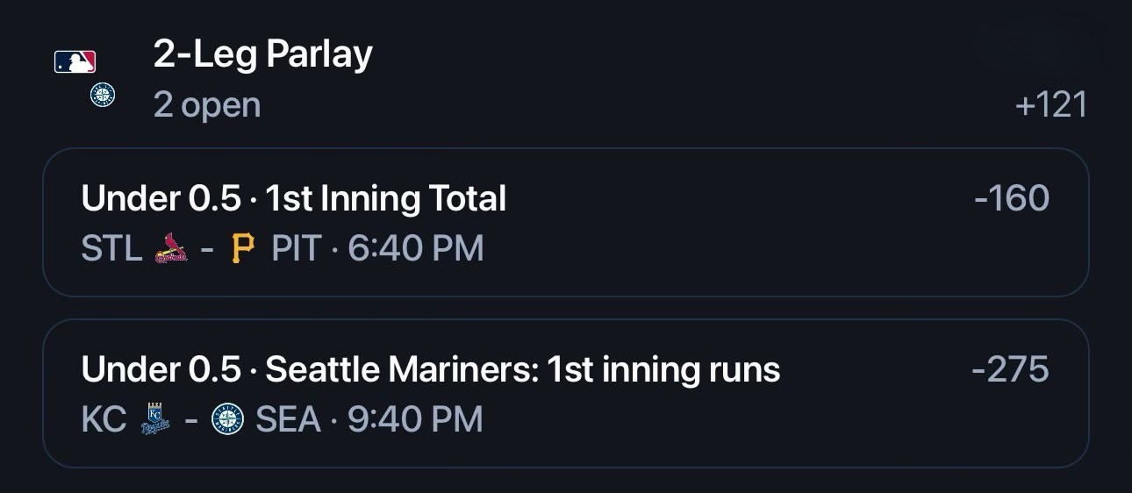Select the +121 parlay odds
The height and width of the screenshot is (493, 1132).
(1050, 105)
